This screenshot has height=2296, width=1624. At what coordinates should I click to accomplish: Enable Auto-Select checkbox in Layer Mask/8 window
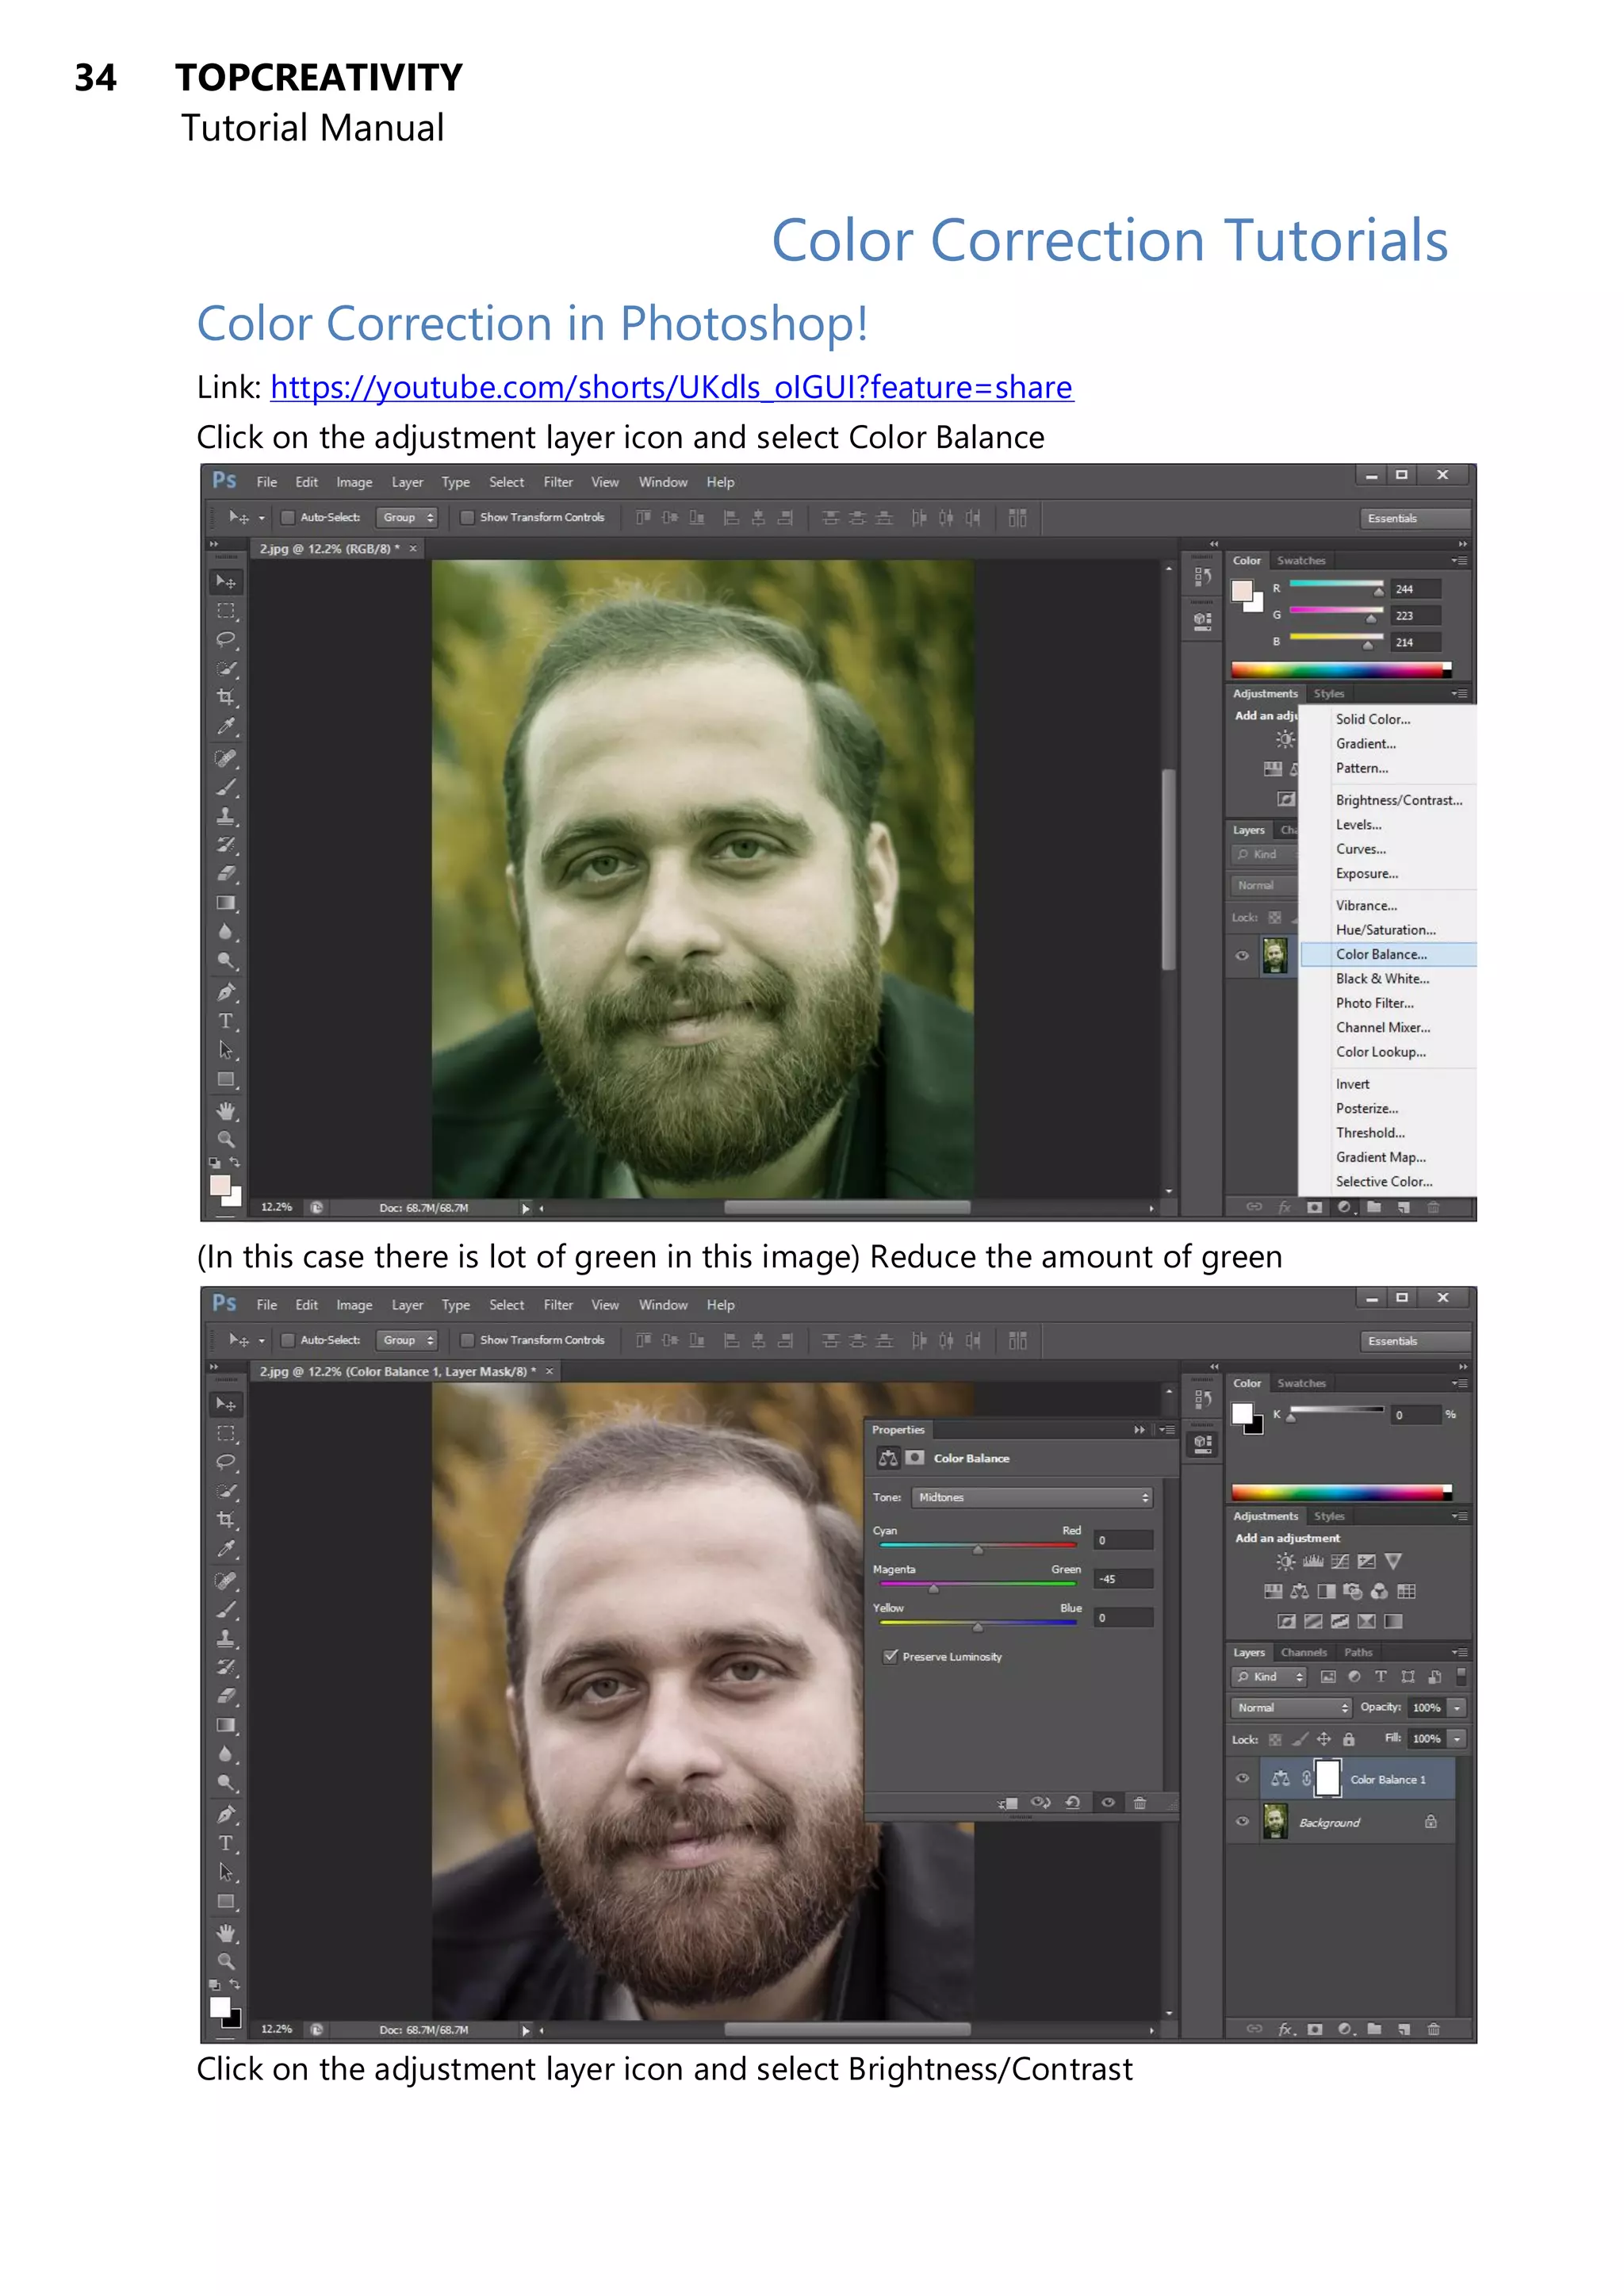point(288,1340)
